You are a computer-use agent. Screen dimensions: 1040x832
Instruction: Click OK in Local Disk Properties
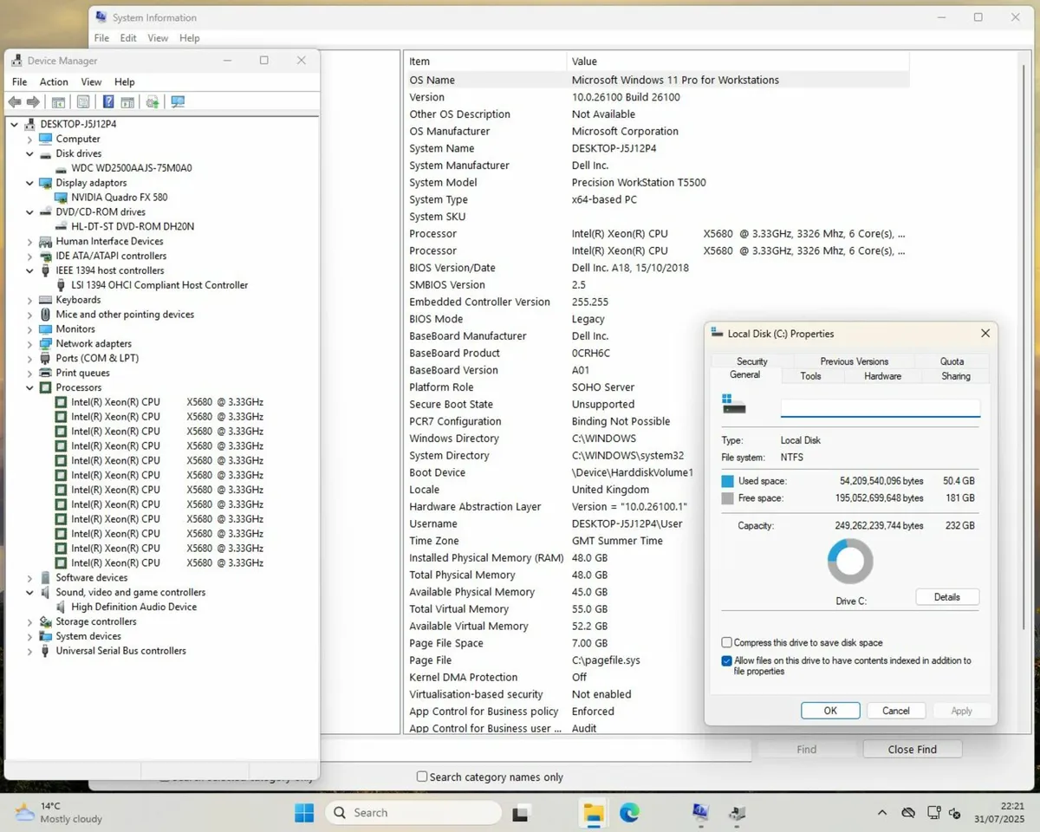pyautogui.click(x=830, y=711)
